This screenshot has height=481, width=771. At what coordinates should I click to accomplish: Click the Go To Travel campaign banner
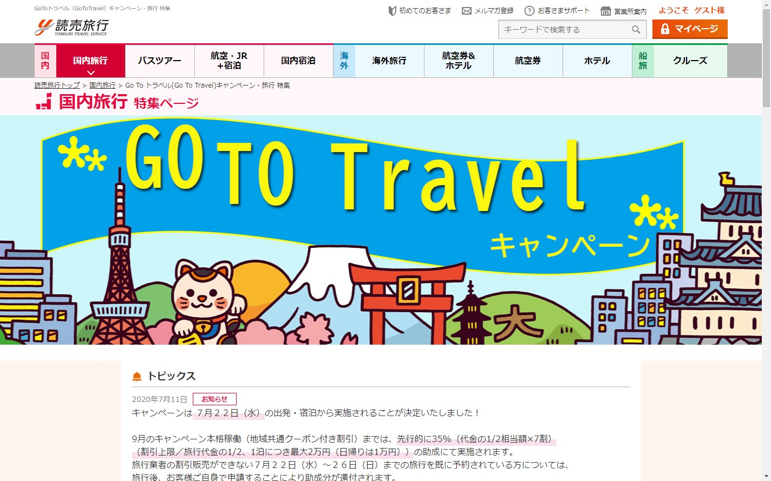pyautogui.click(x=381, y=230)
